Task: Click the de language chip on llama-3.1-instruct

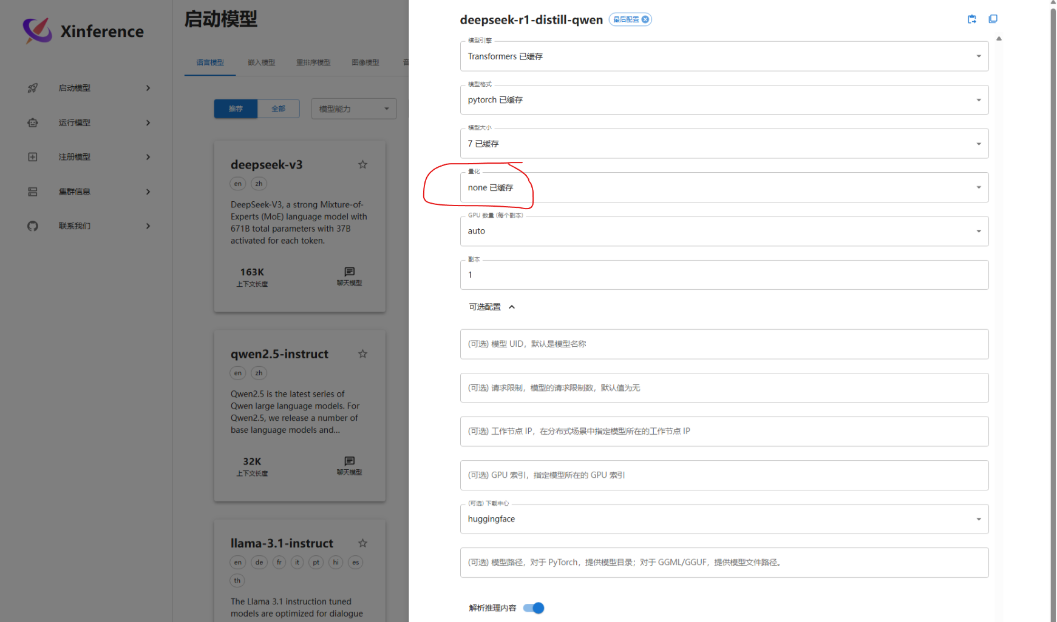Action: [x=259, y=562]
